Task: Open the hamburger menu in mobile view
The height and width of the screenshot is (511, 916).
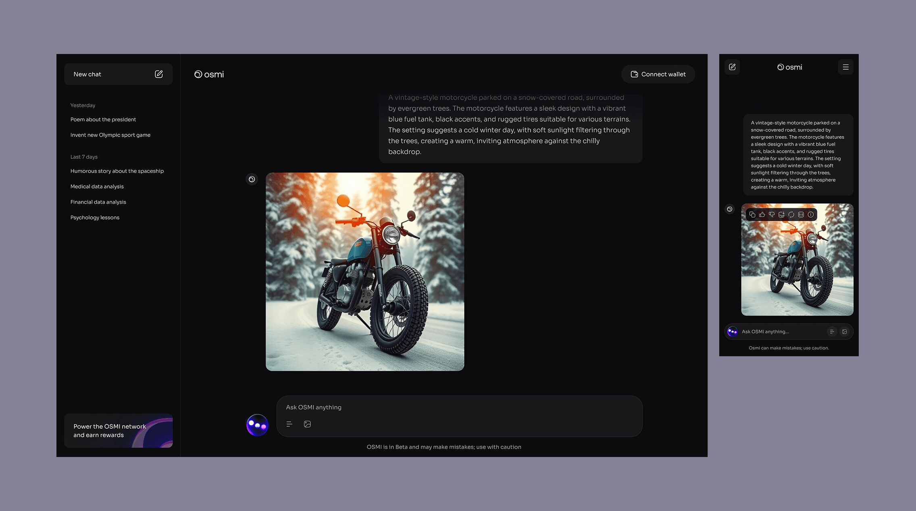Action: 845,67
